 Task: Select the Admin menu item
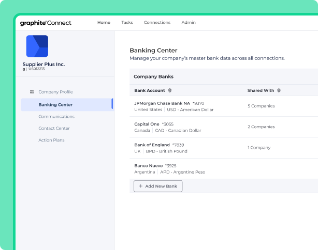189,22
